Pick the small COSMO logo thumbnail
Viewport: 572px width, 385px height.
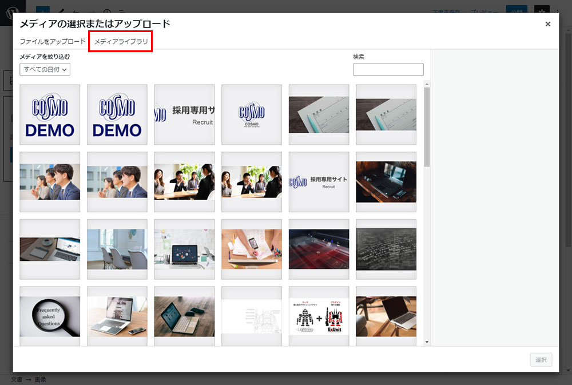point(252,114)
